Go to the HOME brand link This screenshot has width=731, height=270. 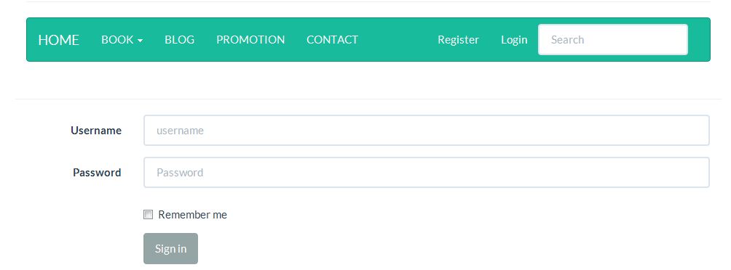pyautogui.click(x=58, y=40)
